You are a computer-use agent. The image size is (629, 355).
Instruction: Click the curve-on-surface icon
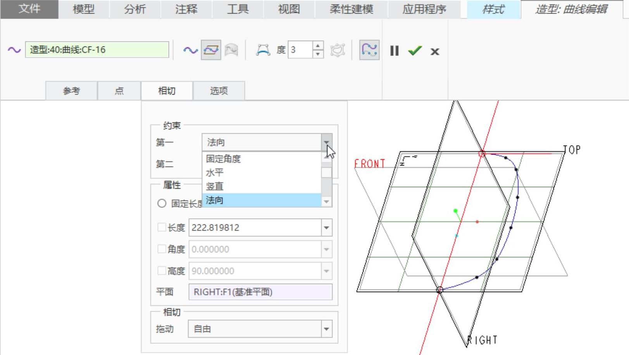pos(231,50)
